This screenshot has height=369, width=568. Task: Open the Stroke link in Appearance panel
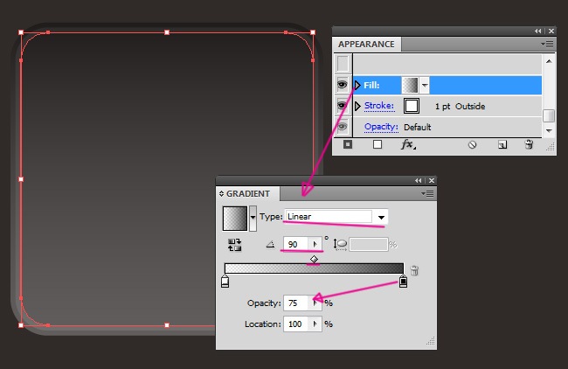coord(379,106)
